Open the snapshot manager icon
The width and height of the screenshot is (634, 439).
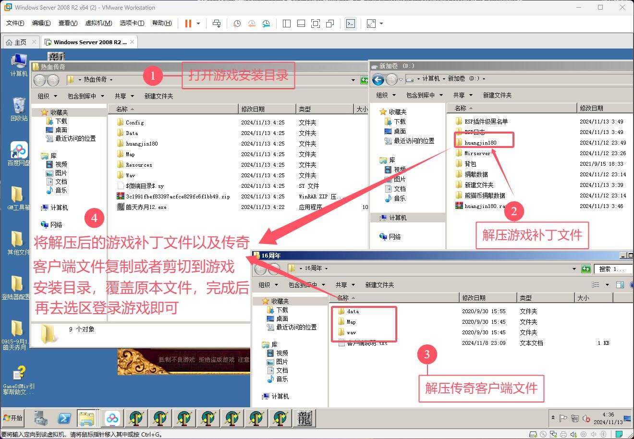coord(266,24)
